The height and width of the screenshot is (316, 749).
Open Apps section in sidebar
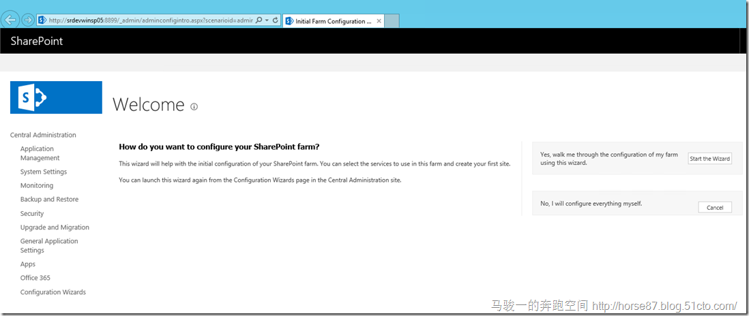pyautogui.click(x=28, y=264)
